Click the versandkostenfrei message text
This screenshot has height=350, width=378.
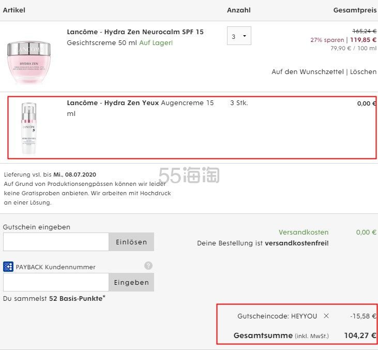(263, 243)
